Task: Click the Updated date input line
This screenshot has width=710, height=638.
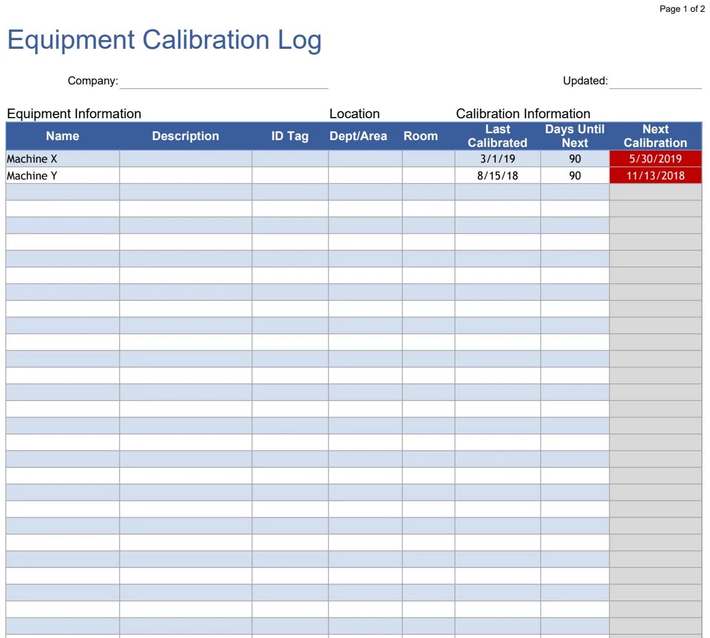Action: [x=655, y=82]
